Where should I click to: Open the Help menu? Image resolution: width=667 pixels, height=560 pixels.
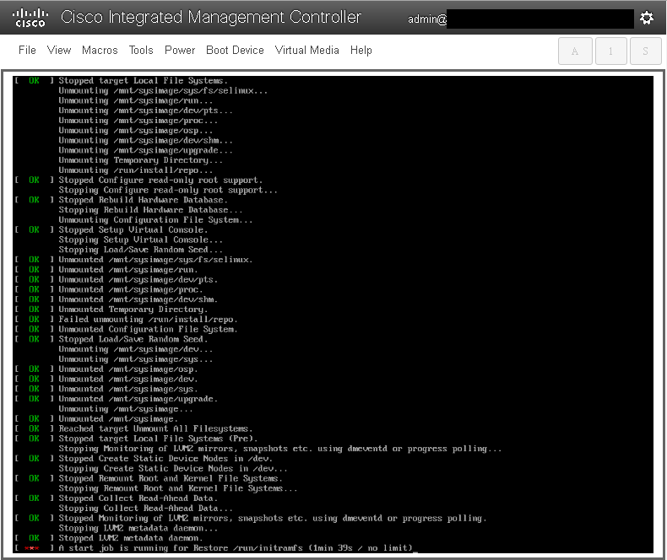tap(361, 50)
